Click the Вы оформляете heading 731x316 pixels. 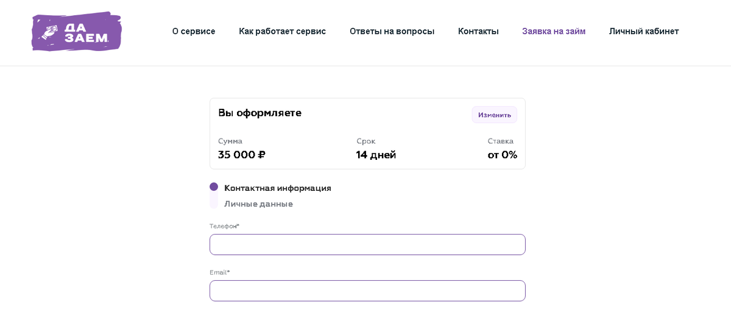260,112
